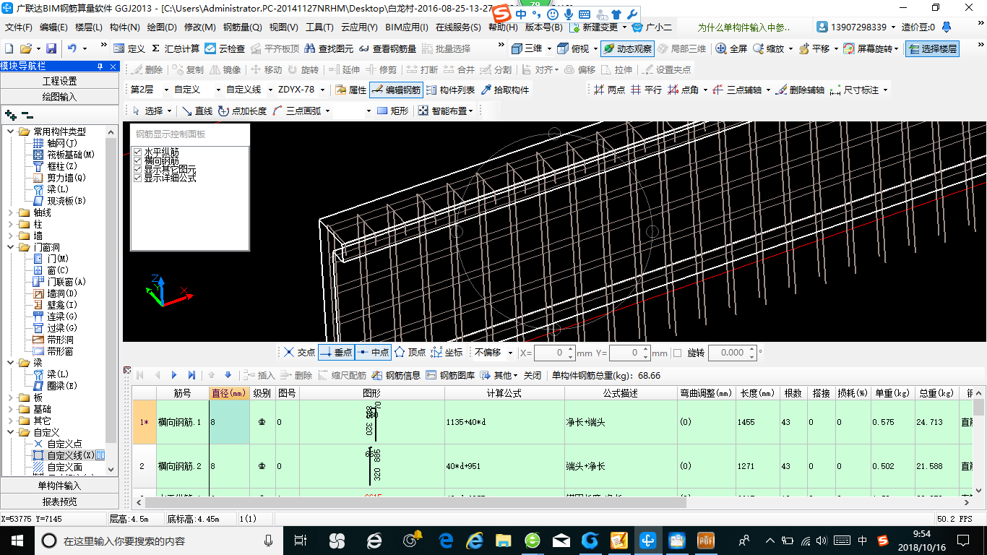Click 两点 two-point axis tool
The height and width of the screenshot is (555, 987).
click(609, 90)
